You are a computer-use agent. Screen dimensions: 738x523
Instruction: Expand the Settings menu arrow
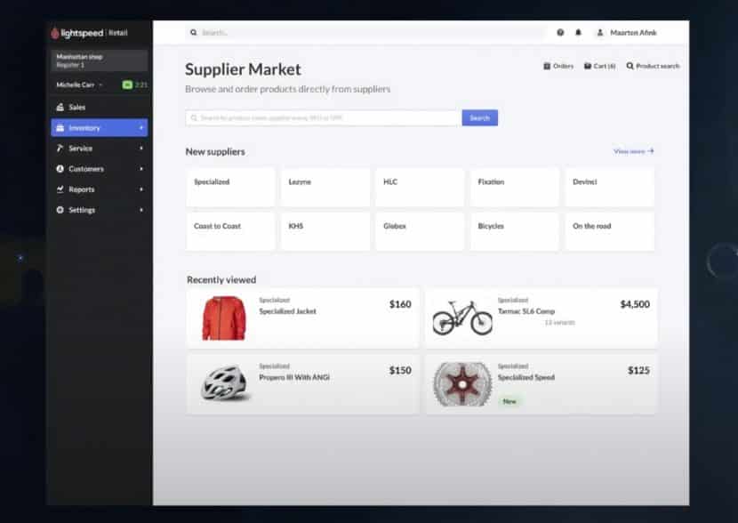point(140,210)
